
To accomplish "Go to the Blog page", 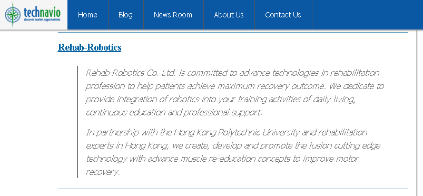I will 125,15.
